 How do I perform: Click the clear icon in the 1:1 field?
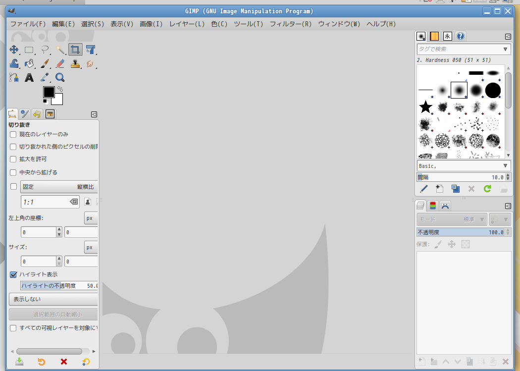click(74, 202)
